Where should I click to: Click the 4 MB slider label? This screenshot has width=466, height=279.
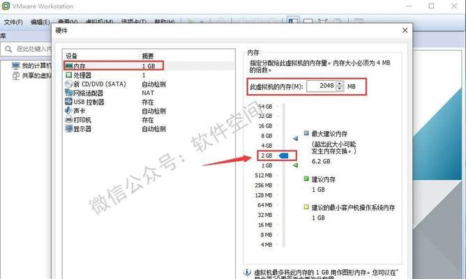point(266,245)
